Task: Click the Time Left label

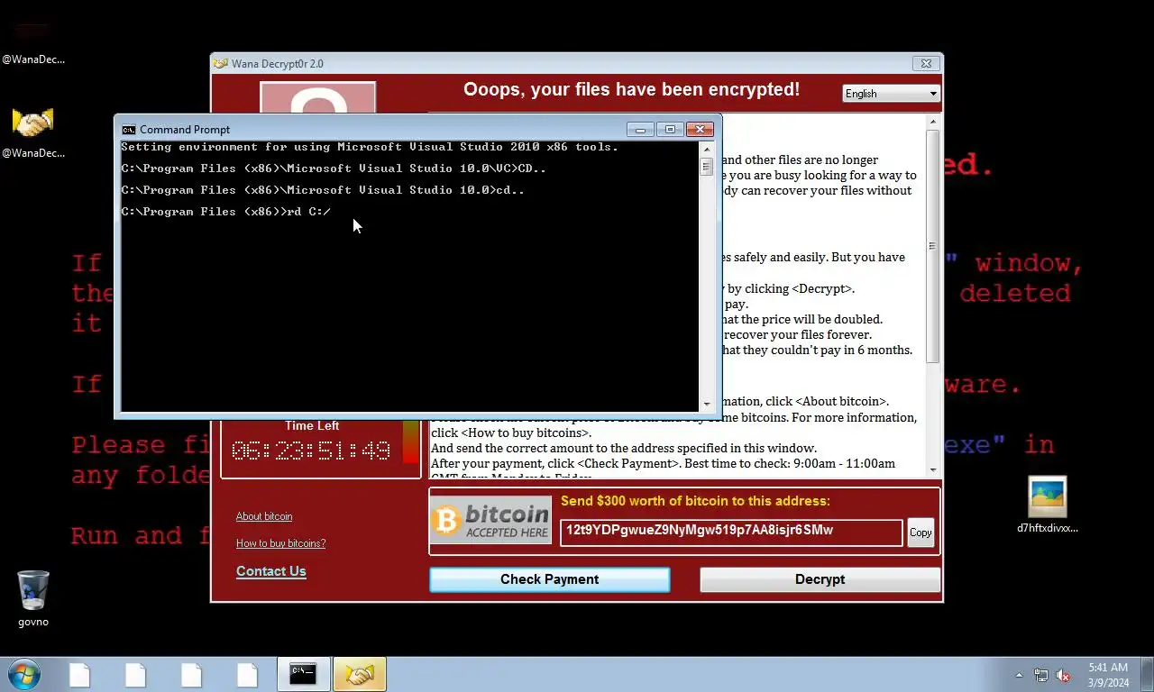Action: (312, 426)
